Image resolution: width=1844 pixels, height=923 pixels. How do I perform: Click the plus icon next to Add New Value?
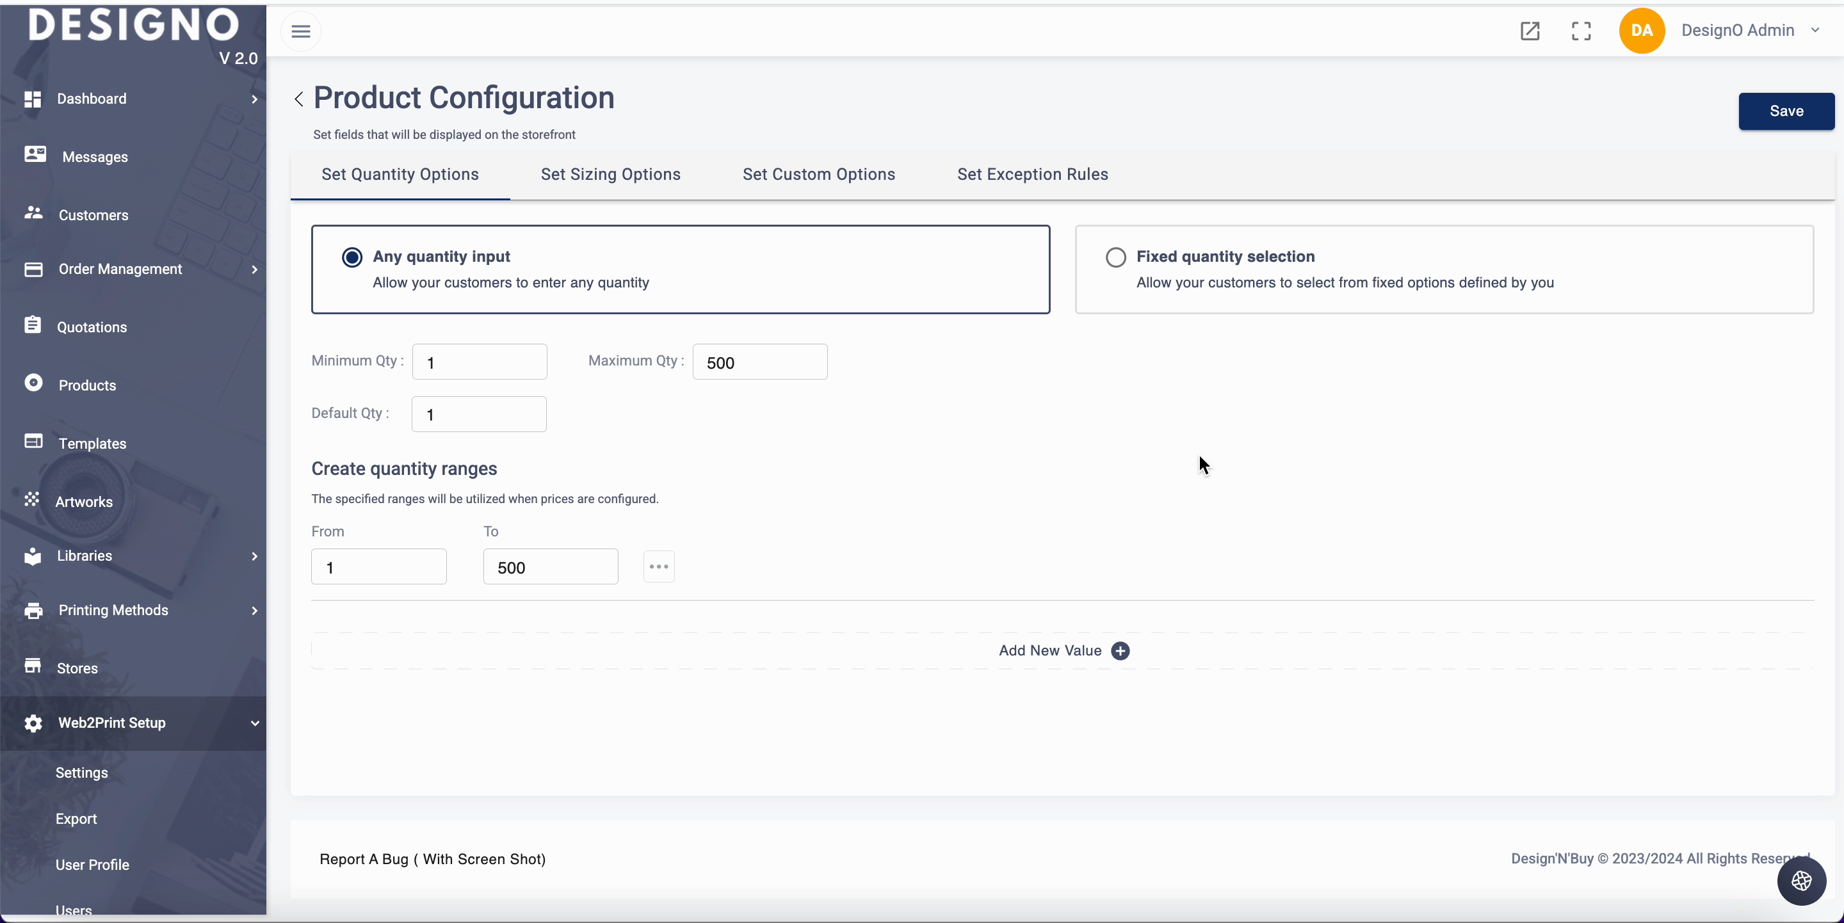tap(1120, 650)
